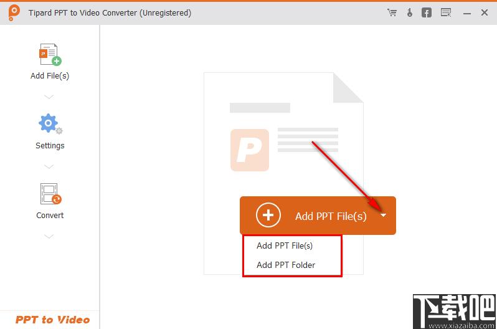The image size is (497, 329).
Task: Open the Add File(s) step icon
Action: (x=50, y=55)
